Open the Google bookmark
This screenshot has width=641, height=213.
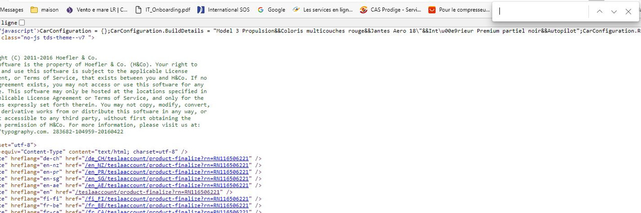click(271, 9)
